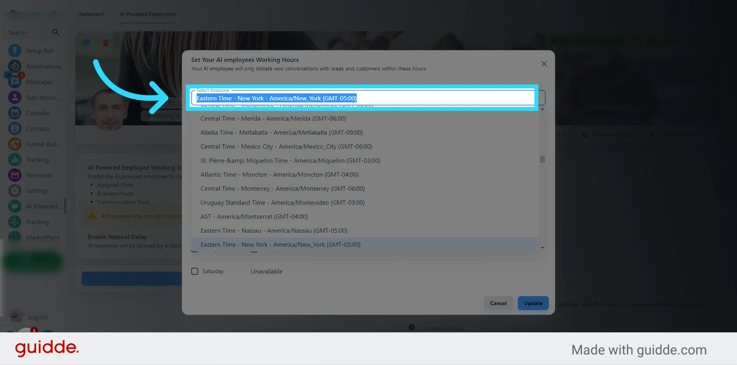Click the English language selector
737x365 pixels.
[29, 318]
